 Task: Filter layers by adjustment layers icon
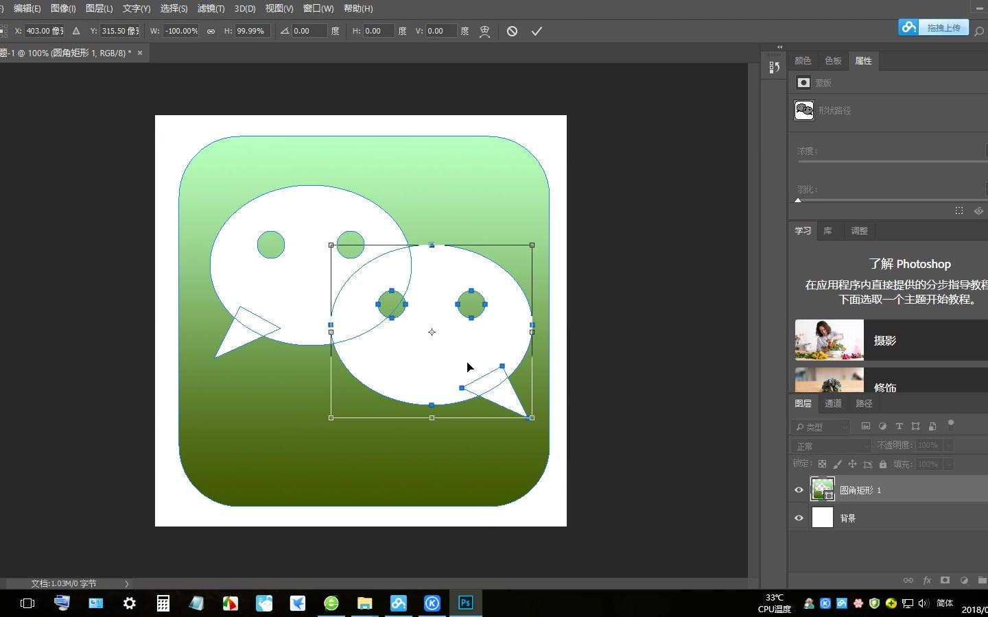tap(882, 426)
